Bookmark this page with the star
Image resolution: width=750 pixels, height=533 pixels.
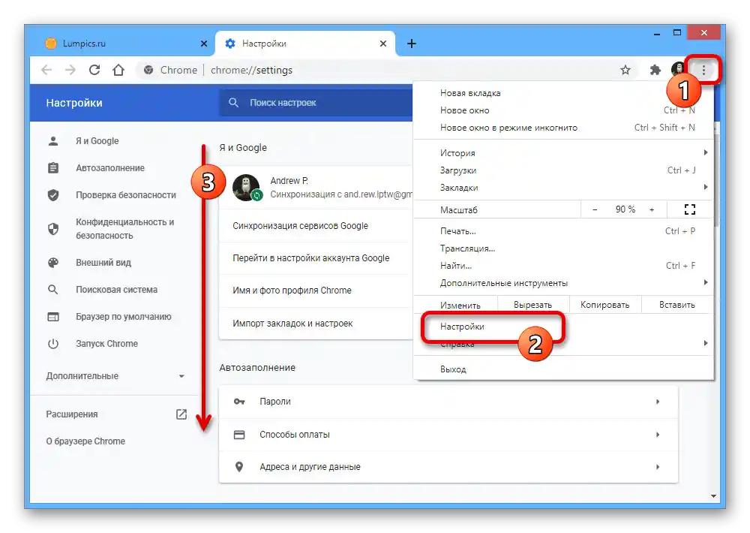point(625,71)
